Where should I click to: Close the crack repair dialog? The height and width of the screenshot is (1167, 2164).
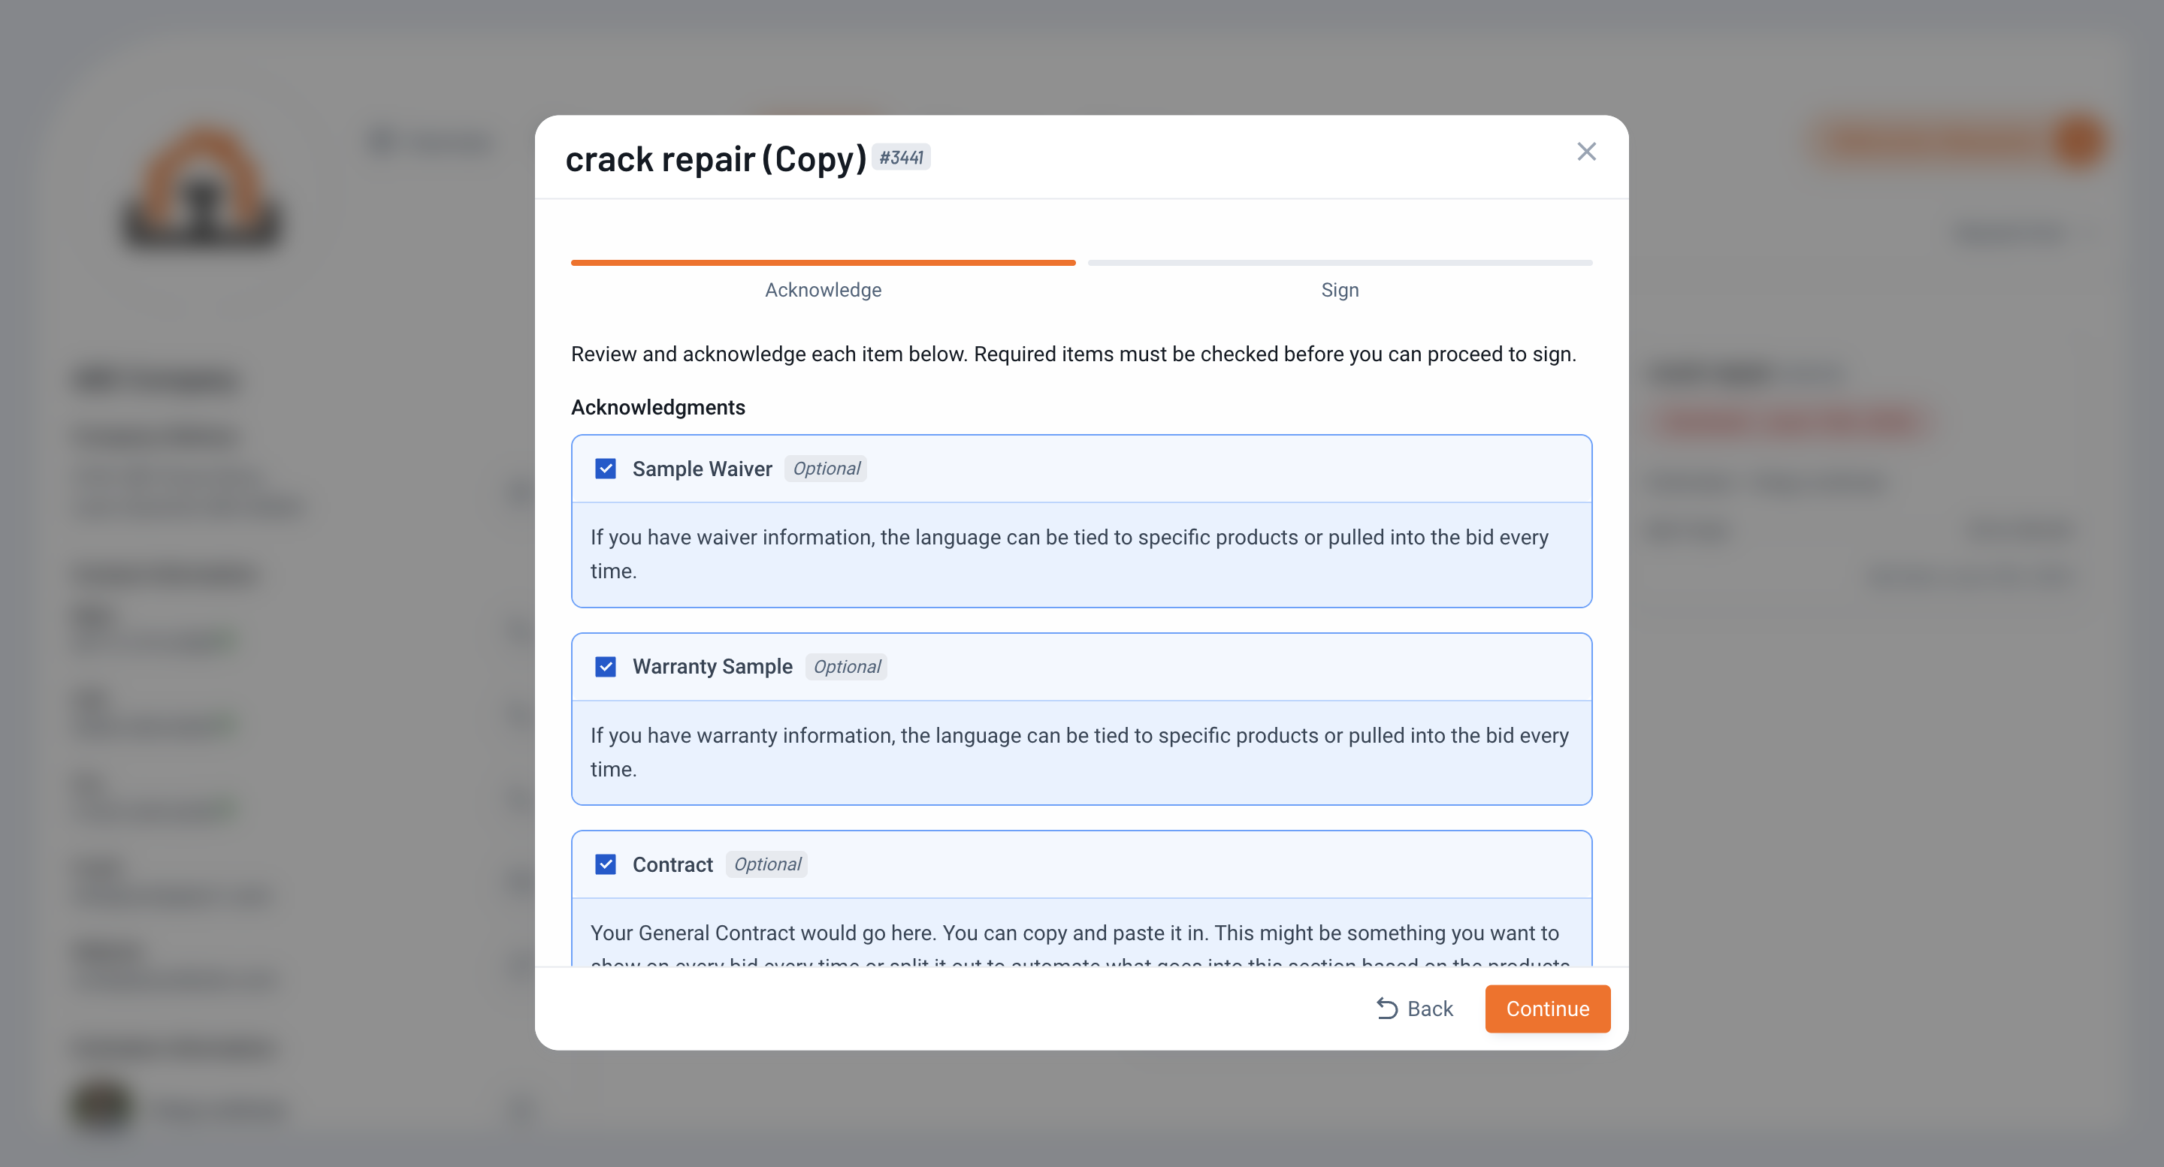(1586, 152)
